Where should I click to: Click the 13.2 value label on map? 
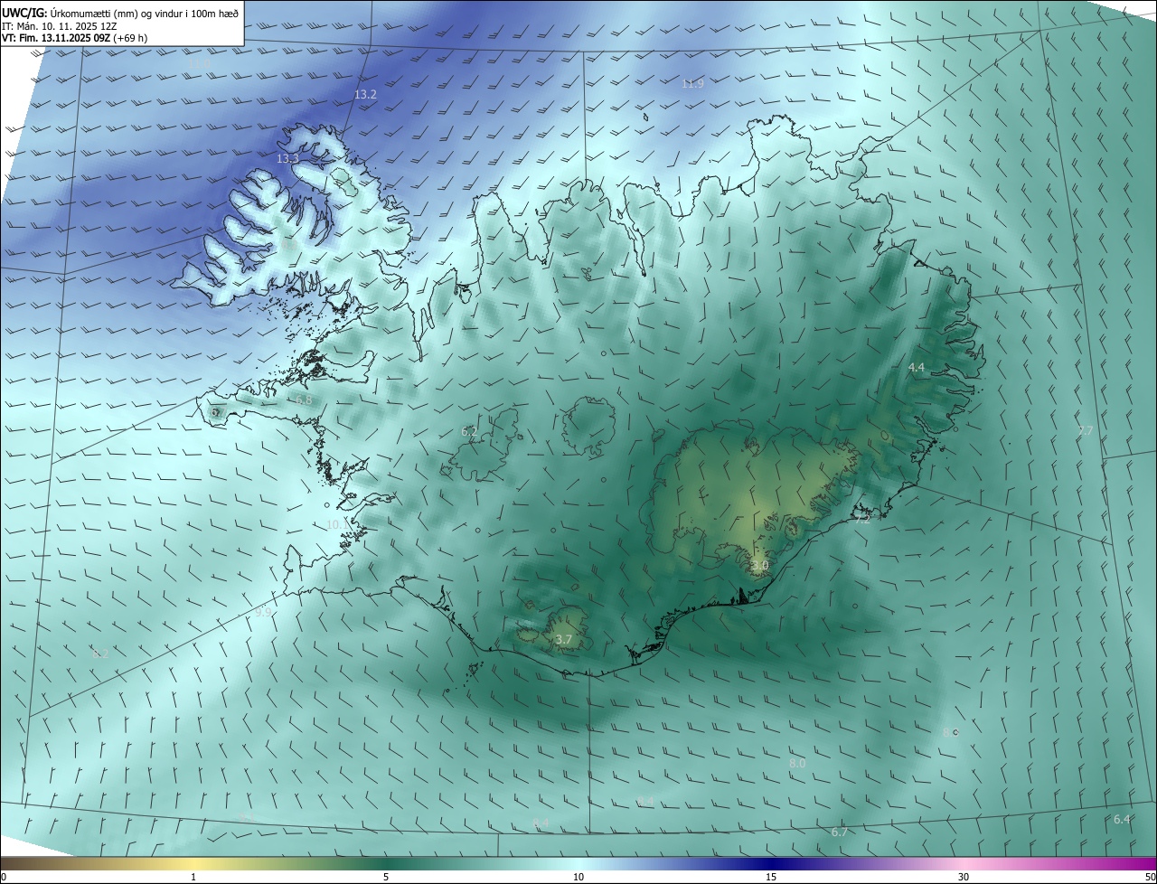[365, 94]
